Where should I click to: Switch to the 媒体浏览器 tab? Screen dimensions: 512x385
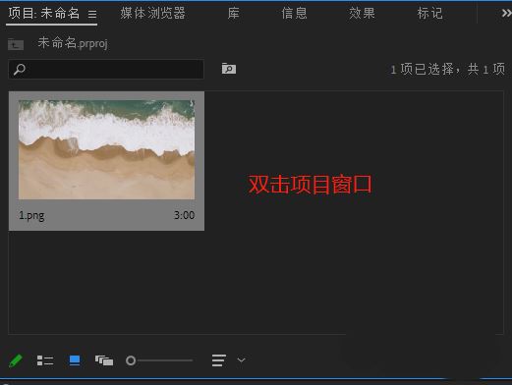pos(152,14)
